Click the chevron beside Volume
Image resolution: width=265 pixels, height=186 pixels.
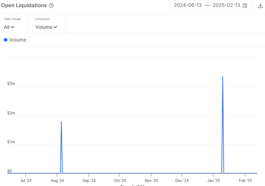point(55,27)
